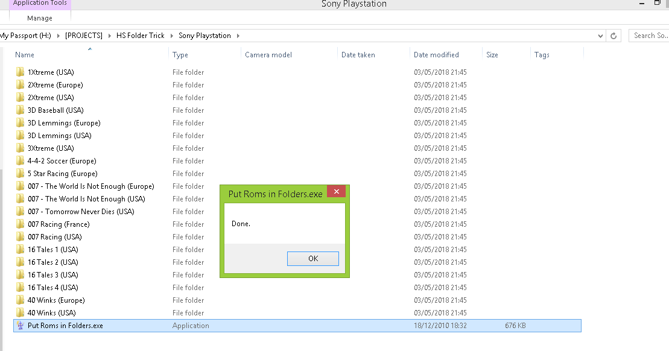Switch to the Manage ribbon tab

click(x=39, y=18)
